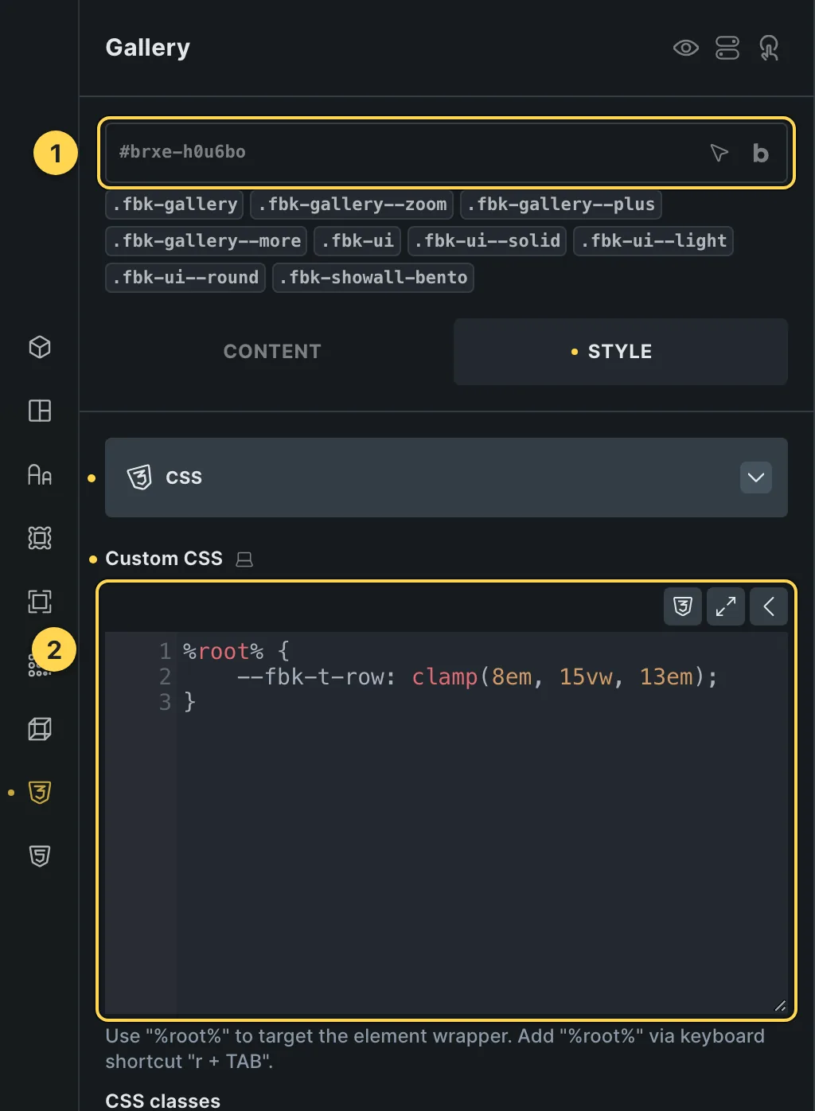Open the Border square icon in sidebar
Viewport: 815px width, 1111px height.
pyautogui.click(x=40, y=602)
